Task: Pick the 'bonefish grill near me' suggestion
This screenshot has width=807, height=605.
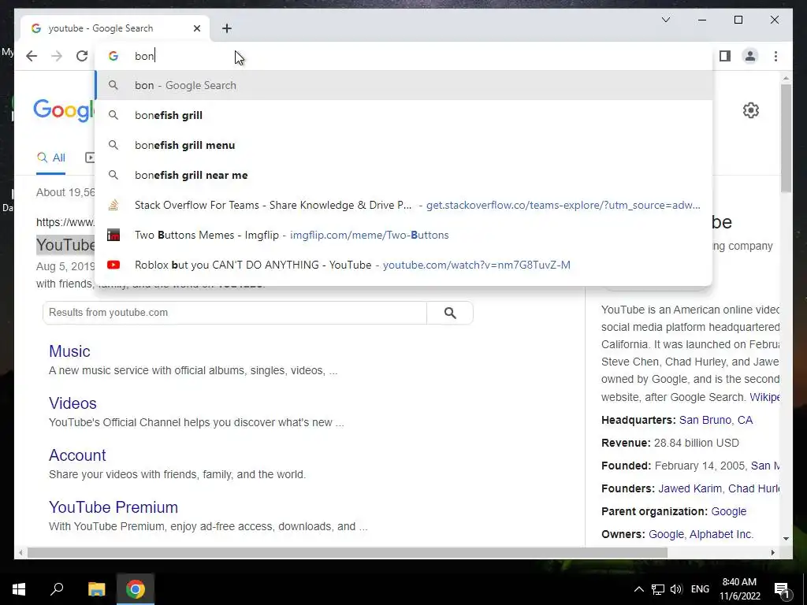Action: click(404, 175)
